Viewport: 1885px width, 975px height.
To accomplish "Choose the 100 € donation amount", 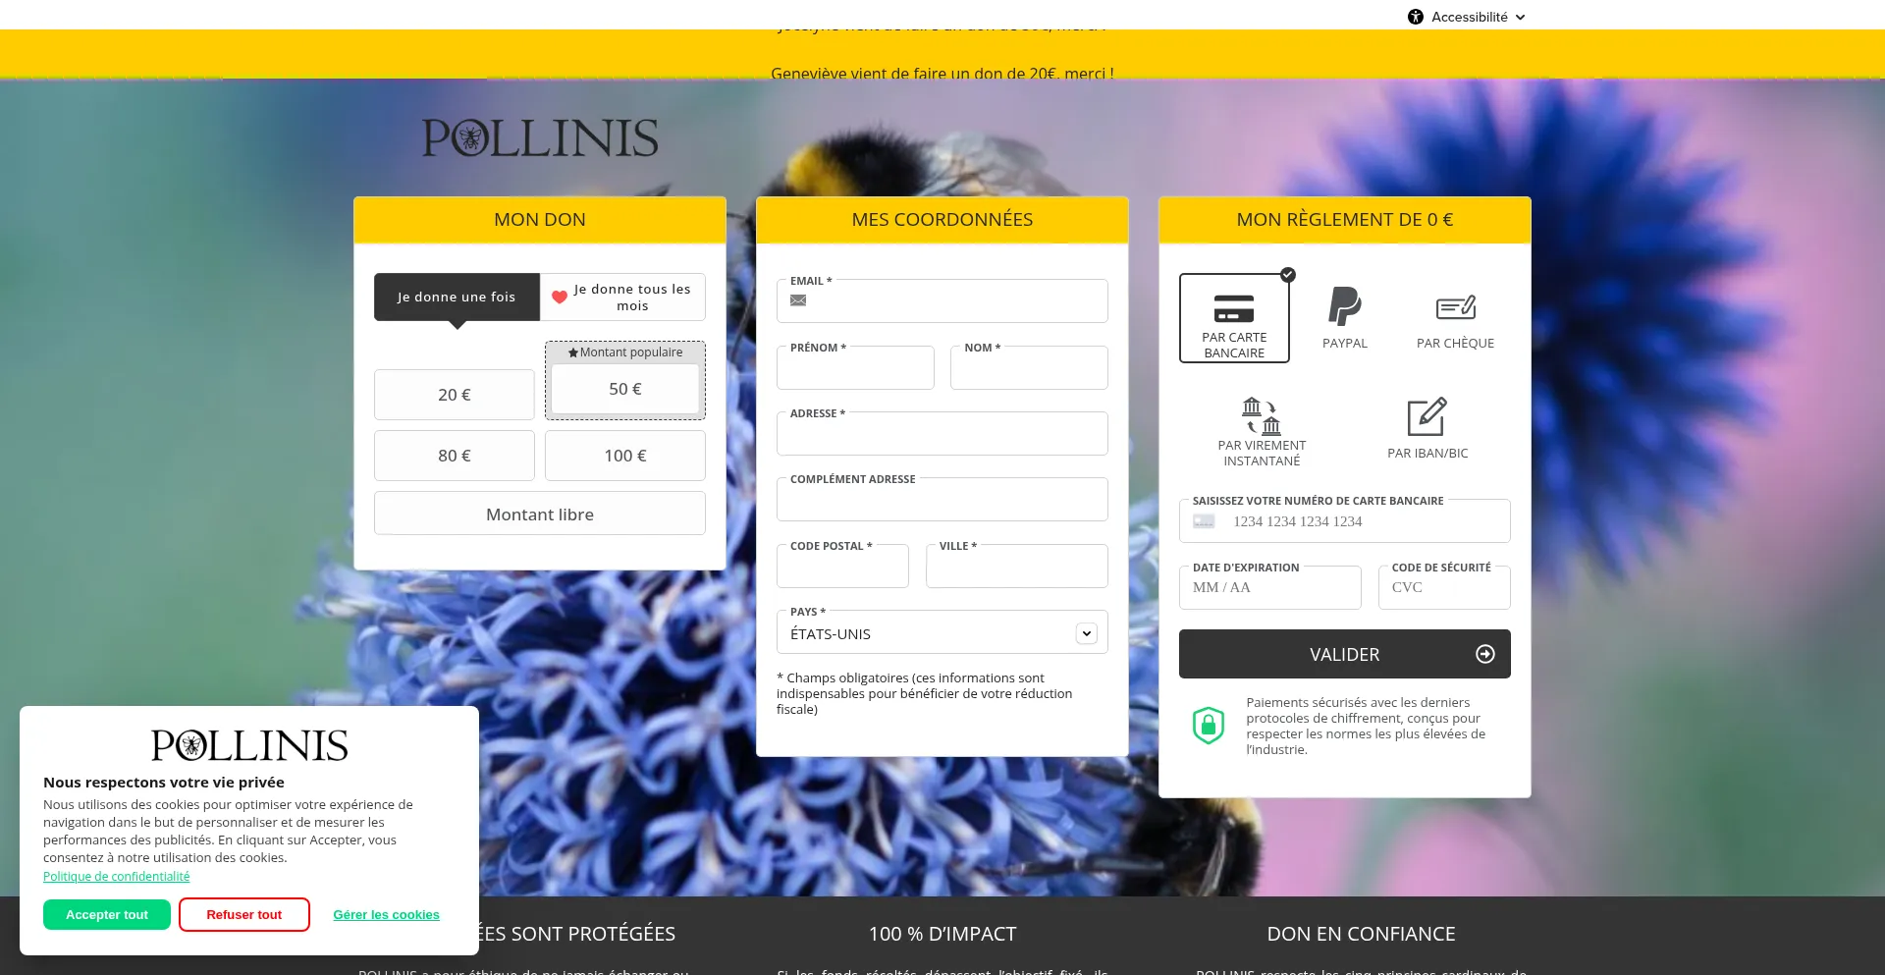I will click(625, 456).
